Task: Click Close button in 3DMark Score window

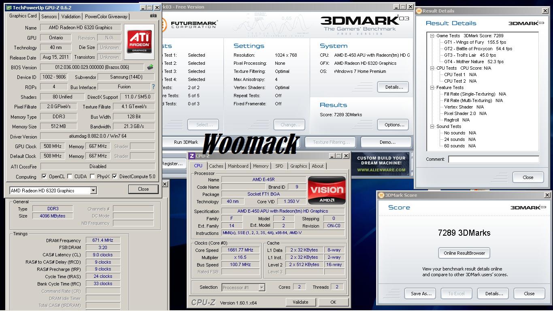Action: pyautogui.click(x=529, y=294)
